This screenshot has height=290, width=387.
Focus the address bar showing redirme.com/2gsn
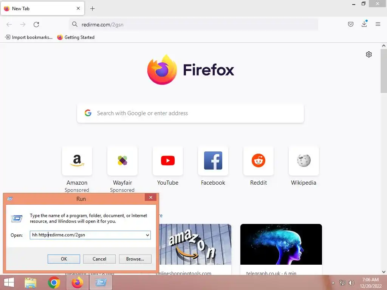tap(194, 25)
